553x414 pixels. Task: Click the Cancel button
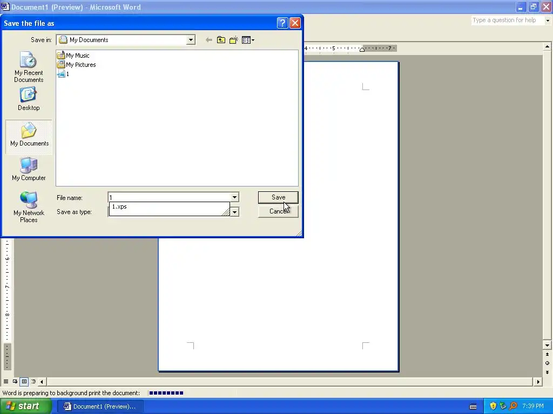(x=278, y=211)
